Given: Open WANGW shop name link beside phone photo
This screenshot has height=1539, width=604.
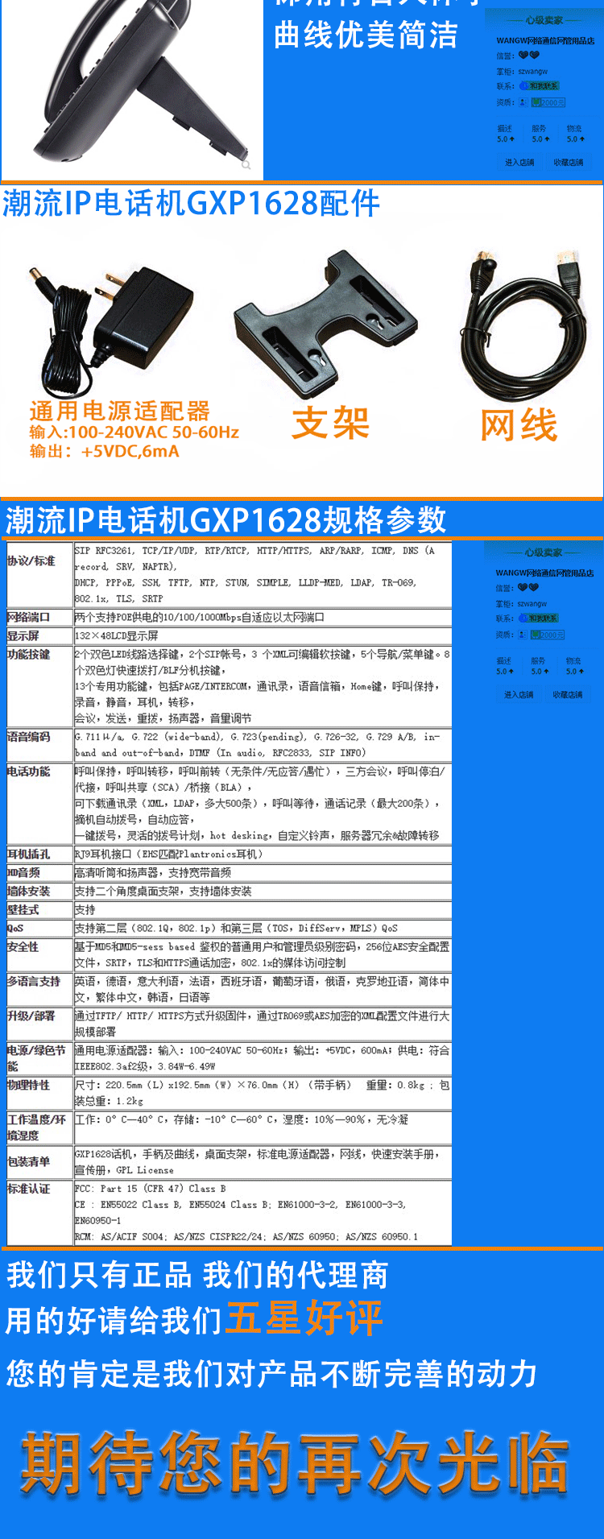Looking at the screenshot, I should point(545,40).
